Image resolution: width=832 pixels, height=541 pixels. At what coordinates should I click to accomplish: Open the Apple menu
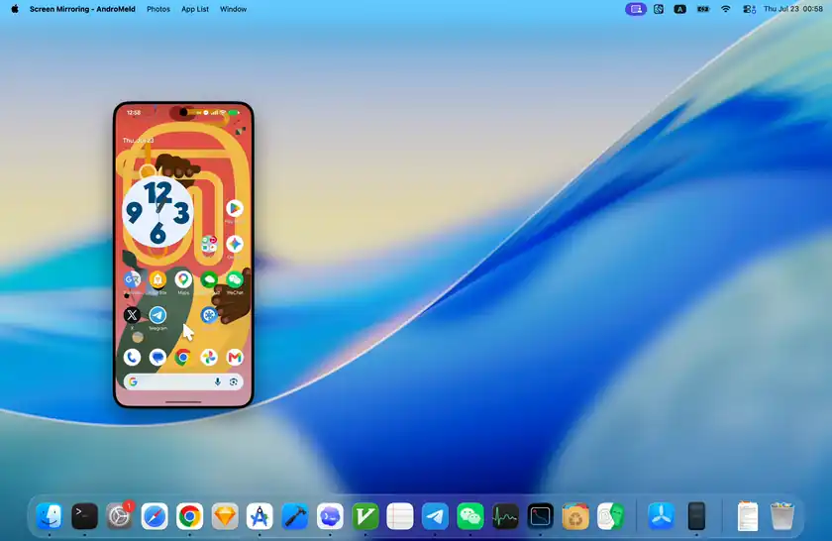pos(15,9)
